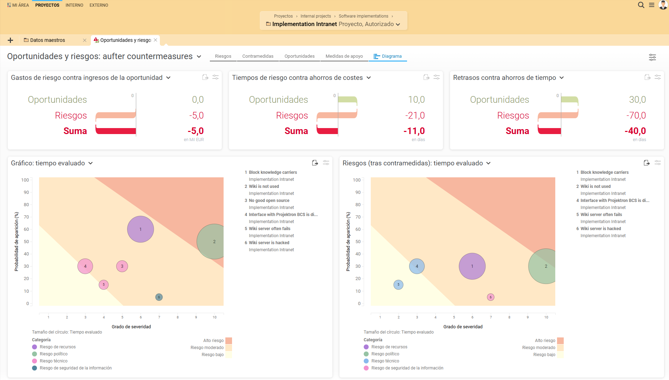Expand Oportunidades y riesgos view dropdown
Viewport: 669px width, 380px height.
click(x=199, y=57)
